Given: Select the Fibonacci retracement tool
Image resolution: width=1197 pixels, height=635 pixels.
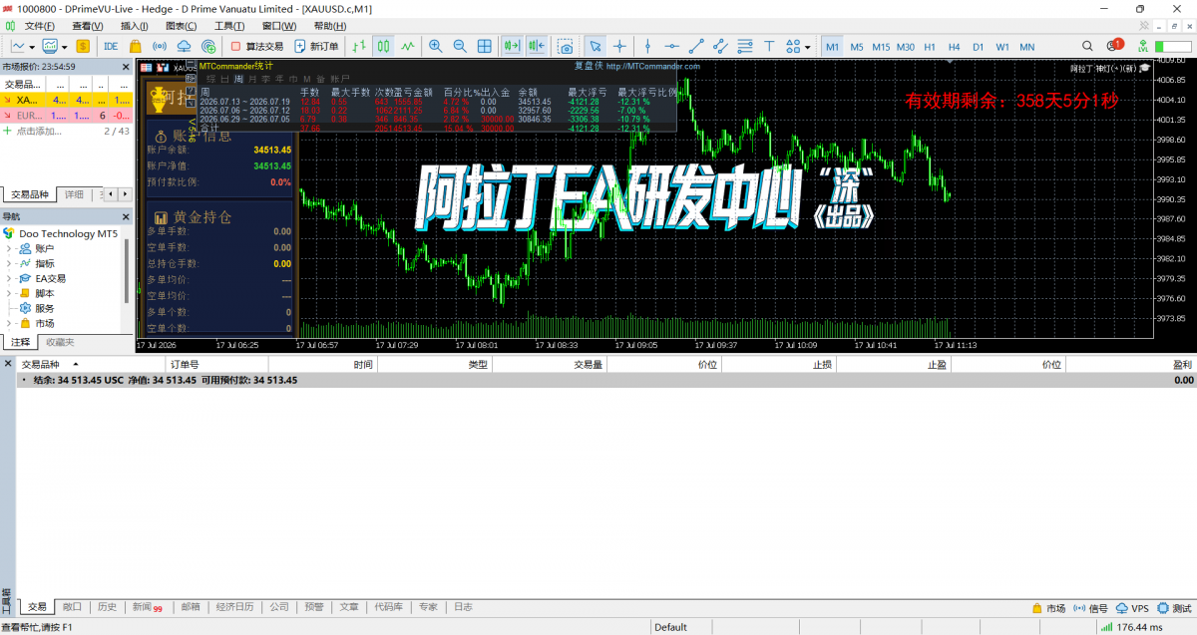Looking at the screenshot, I should pos(744,46).
